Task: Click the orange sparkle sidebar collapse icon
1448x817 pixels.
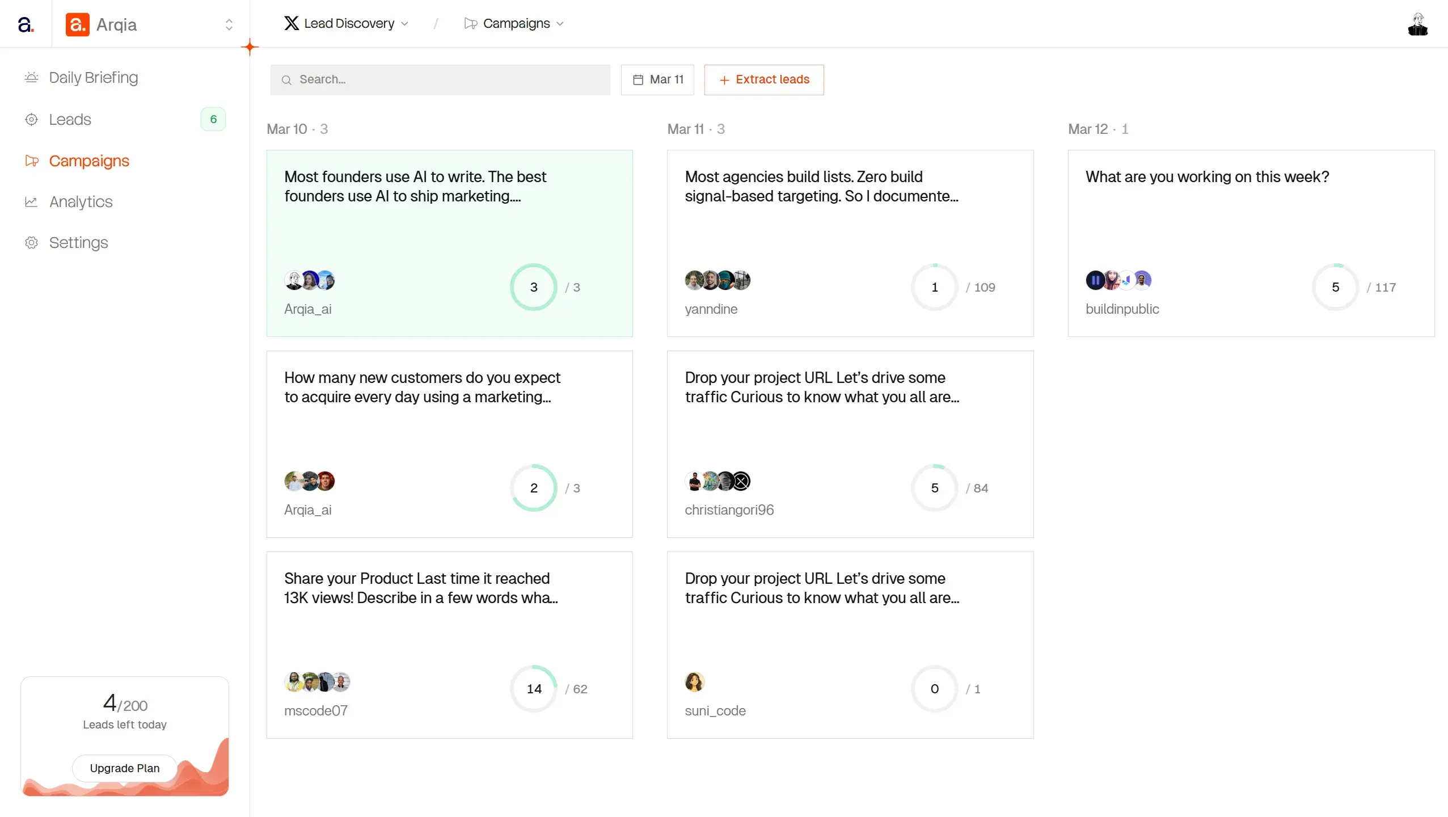Action: (x=250, y=47)
